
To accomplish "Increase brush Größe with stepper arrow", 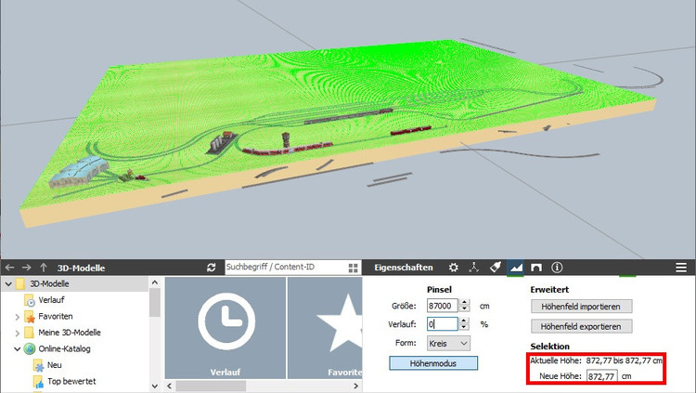I will coord(465,301).
